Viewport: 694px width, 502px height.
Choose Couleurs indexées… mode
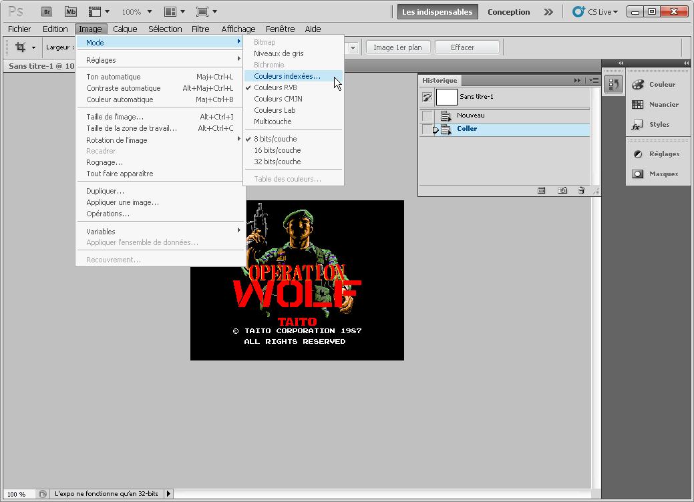click(x=293, y=76)
